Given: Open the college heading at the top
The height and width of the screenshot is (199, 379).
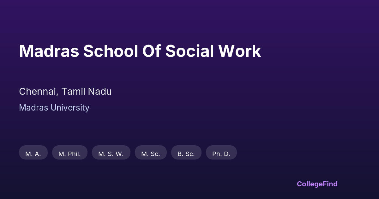Looking at the screenshot, I should click(140, 51).
